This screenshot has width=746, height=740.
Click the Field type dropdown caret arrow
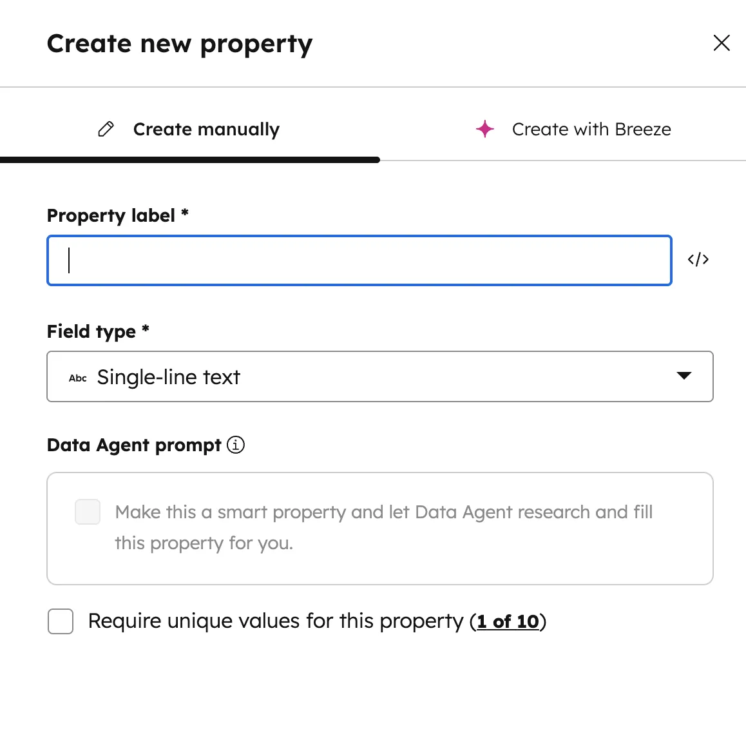[685, 376]
